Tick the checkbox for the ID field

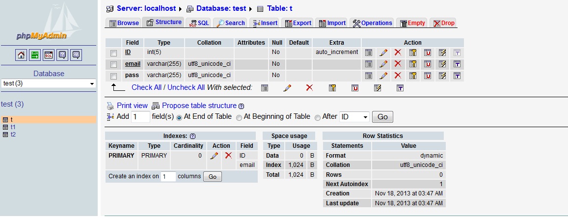tap(114, 54)
